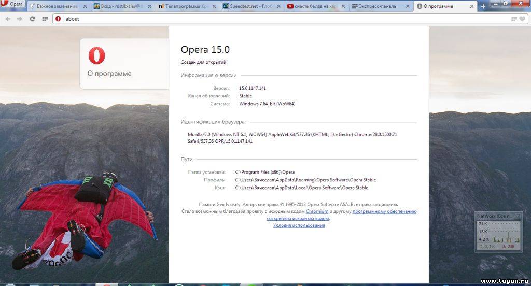
Task: Click the Пути section heading
Action: pos(187,159)
